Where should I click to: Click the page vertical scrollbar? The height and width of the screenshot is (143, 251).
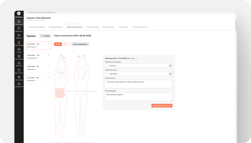point(236,25)
